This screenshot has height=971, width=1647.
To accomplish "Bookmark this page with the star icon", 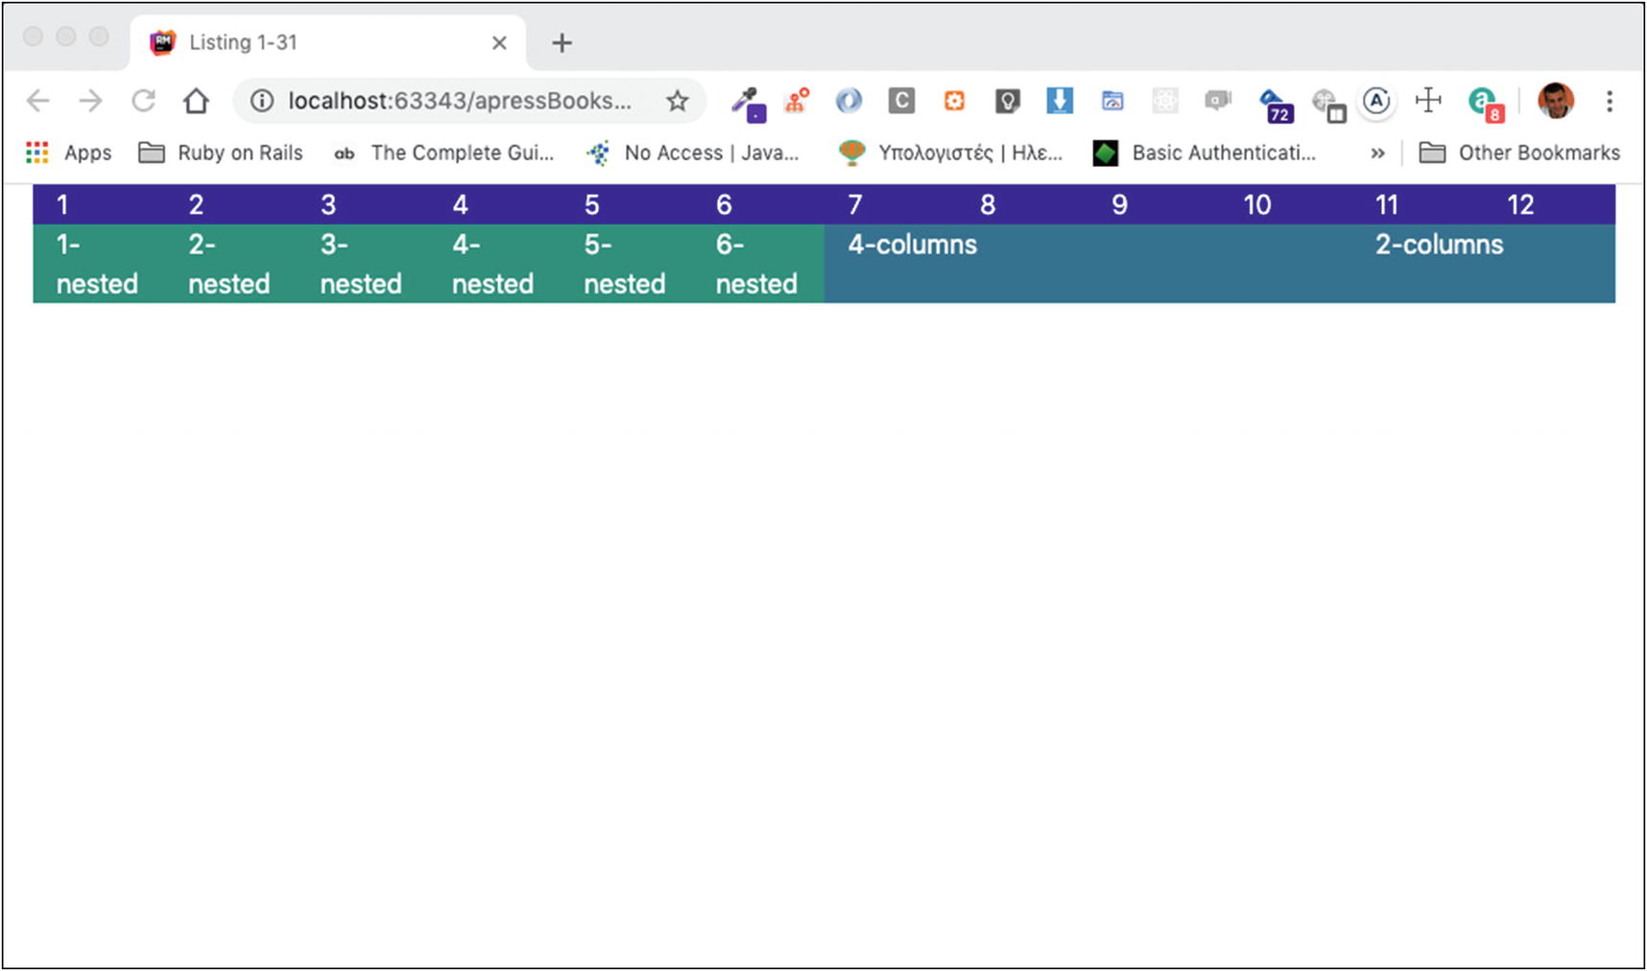I will (678, 101).
